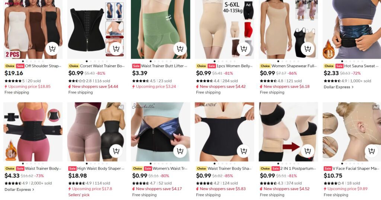
Task: Add V Face Facial Shaper to cart
Action: pyautogui.click(x=371, y=151)
